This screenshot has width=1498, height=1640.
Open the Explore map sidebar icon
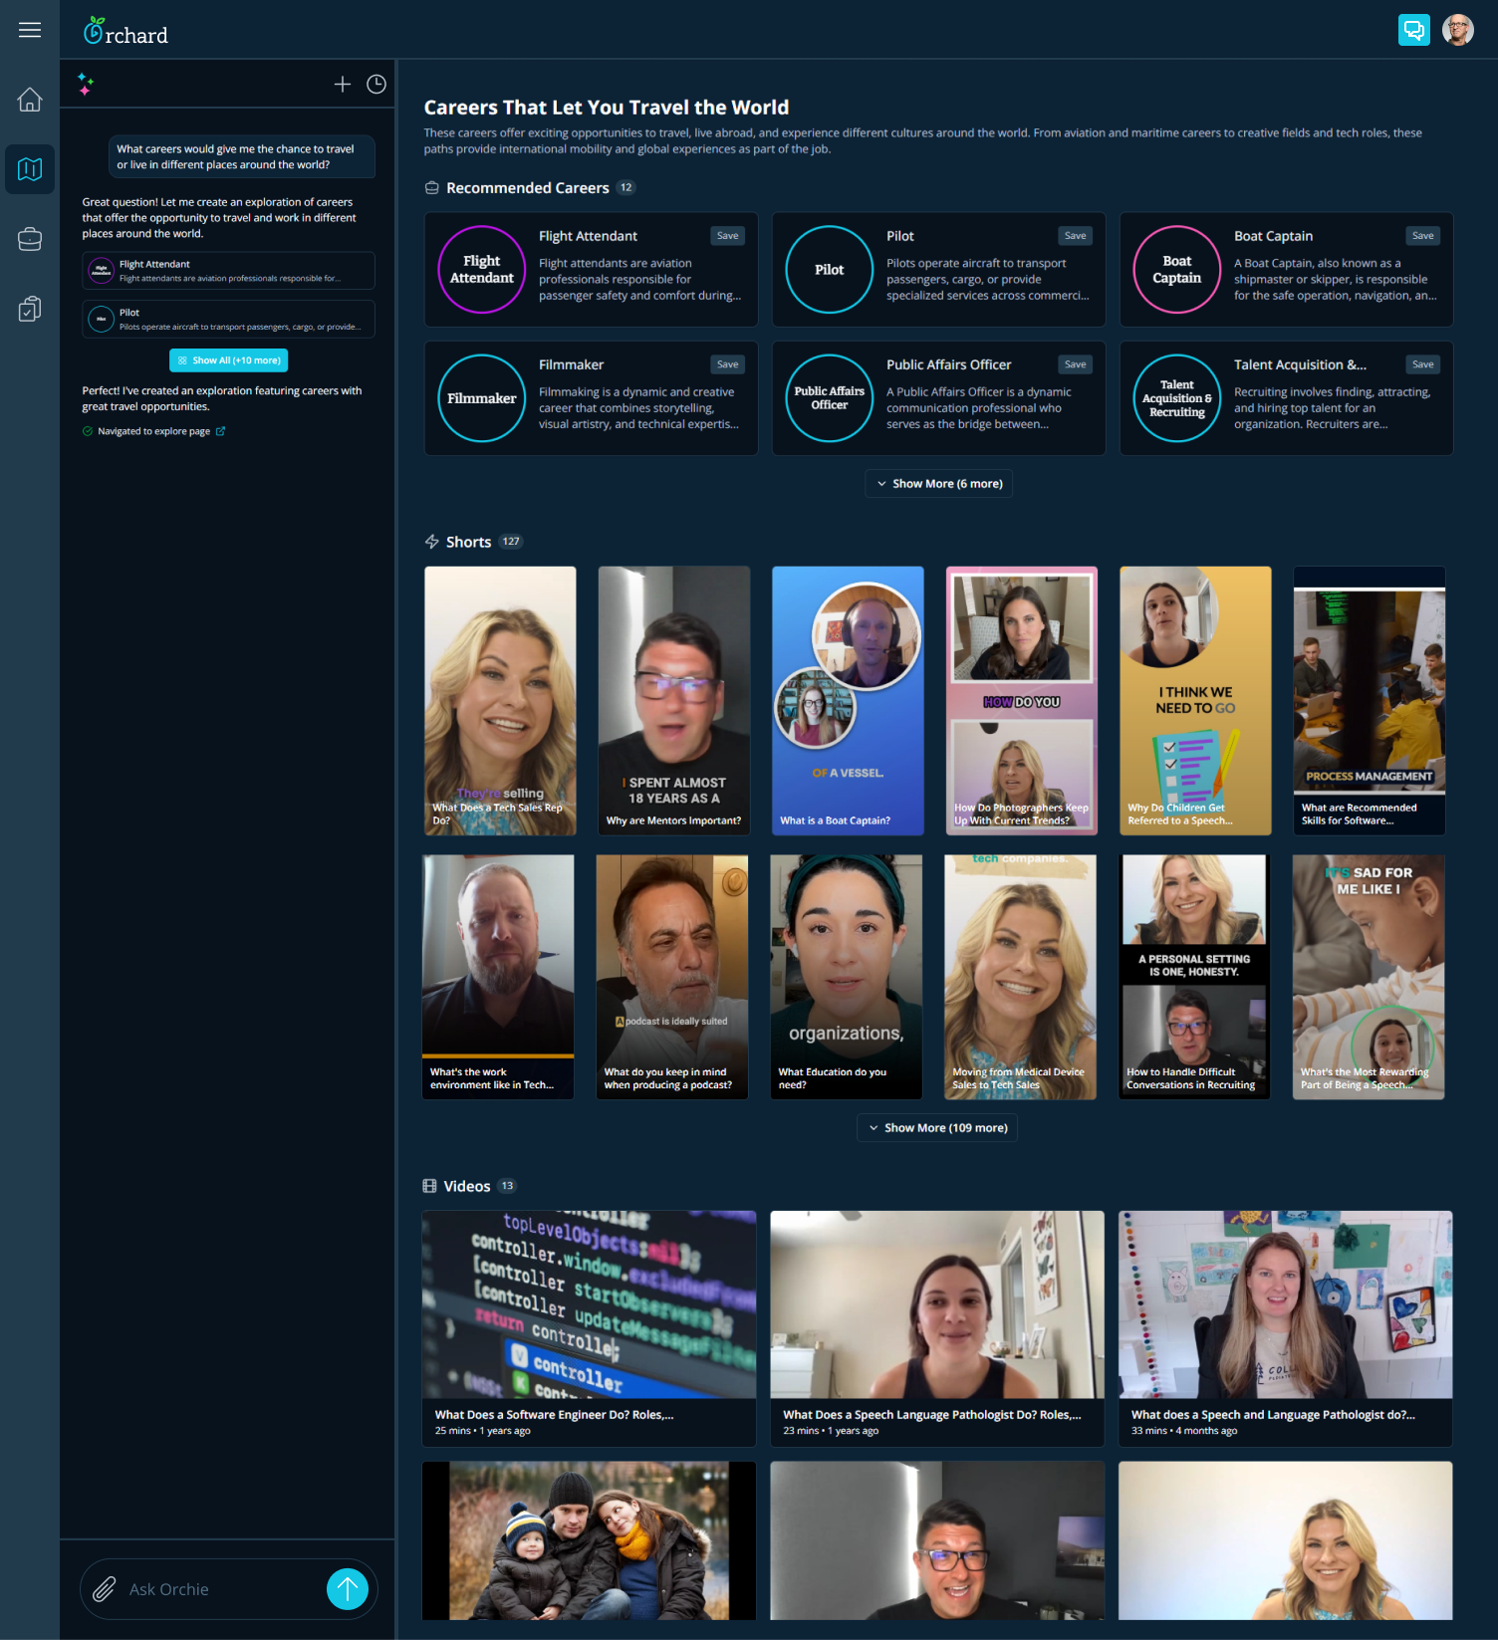click(x=30, y=169)
